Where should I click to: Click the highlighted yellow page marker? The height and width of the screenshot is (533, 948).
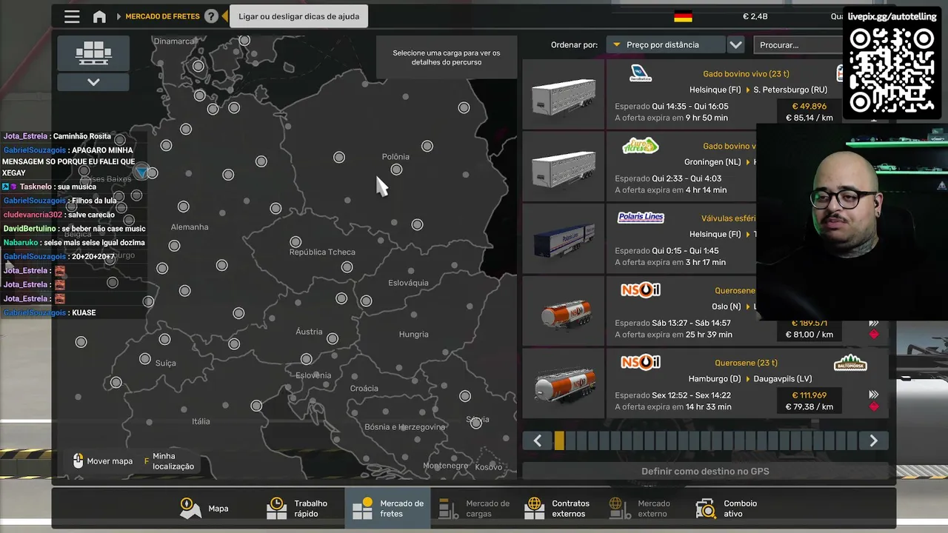tap(559, 441)
